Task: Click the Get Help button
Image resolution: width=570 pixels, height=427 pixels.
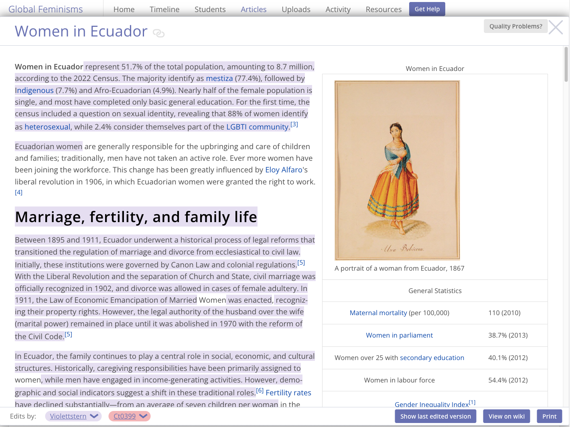Action: [427, 9]
